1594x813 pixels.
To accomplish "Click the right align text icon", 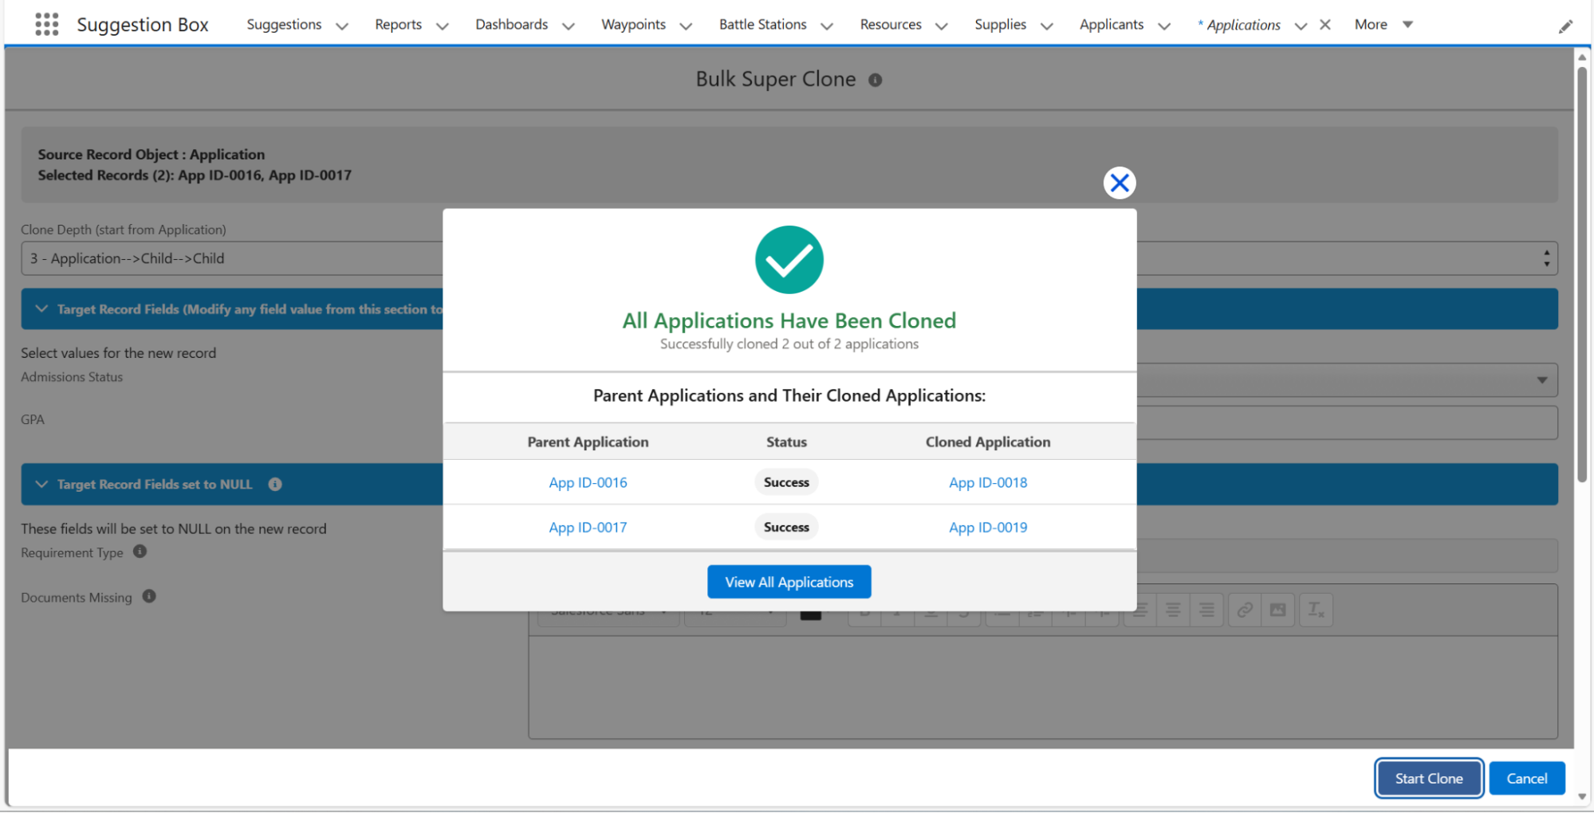I will tap(1206, 611).
